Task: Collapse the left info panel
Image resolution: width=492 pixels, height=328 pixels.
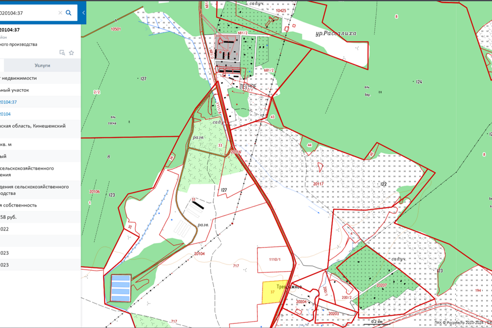Action: (84, 12)
